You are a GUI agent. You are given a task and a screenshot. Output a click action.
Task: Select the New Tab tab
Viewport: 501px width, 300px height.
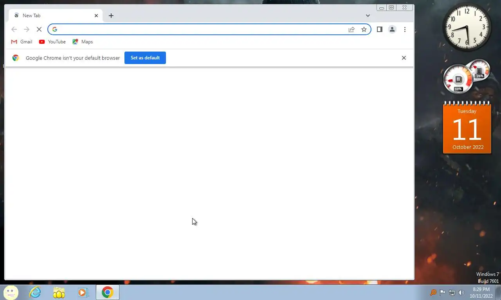(x=56, y=16)
